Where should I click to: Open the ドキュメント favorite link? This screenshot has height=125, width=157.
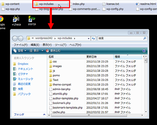click(25, 69)
